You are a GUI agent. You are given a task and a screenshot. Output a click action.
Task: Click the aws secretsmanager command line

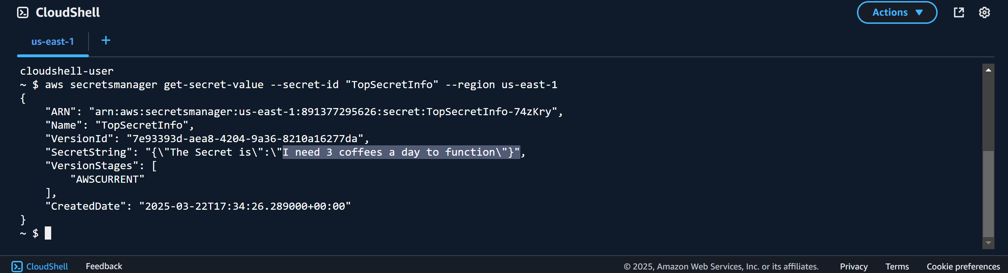click(289, 85)
